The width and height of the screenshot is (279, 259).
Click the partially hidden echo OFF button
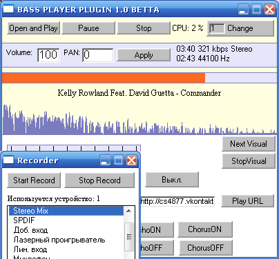(x=157, y=248)
